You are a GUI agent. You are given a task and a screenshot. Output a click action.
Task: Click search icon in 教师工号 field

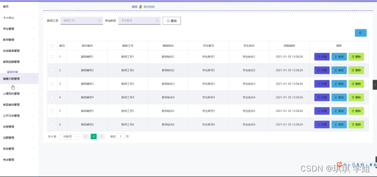click(99, 20)
